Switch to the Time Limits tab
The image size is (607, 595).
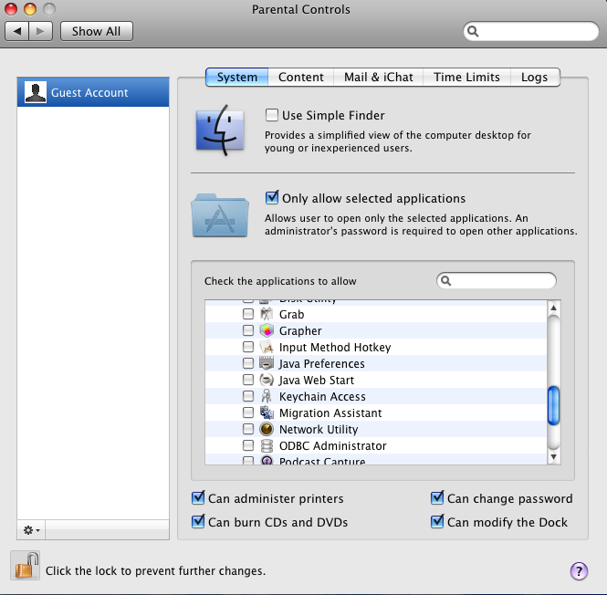466,77
